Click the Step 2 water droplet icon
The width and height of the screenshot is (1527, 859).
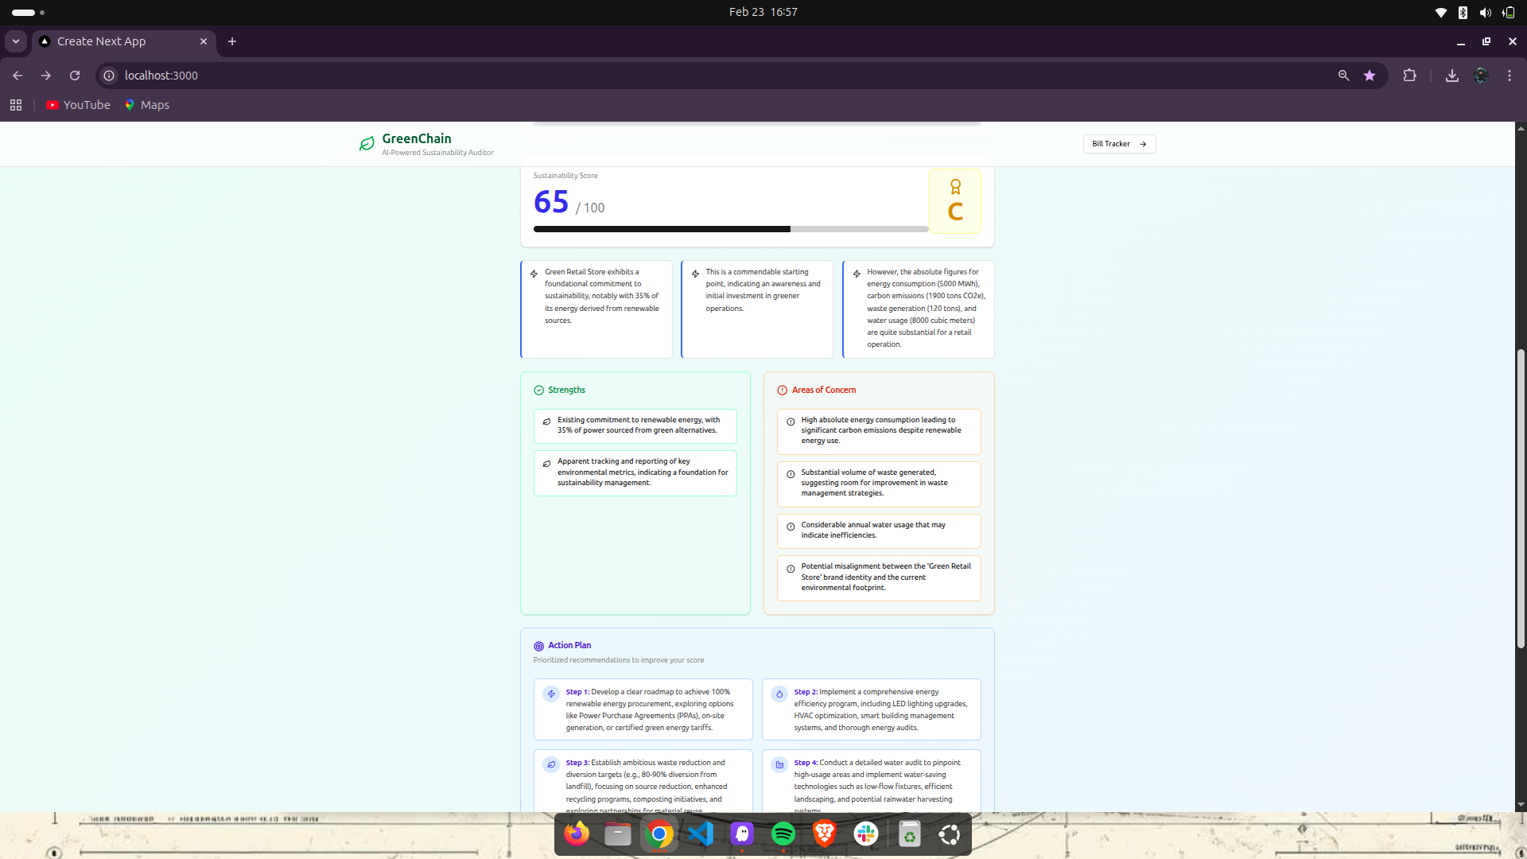coord(779,694)
